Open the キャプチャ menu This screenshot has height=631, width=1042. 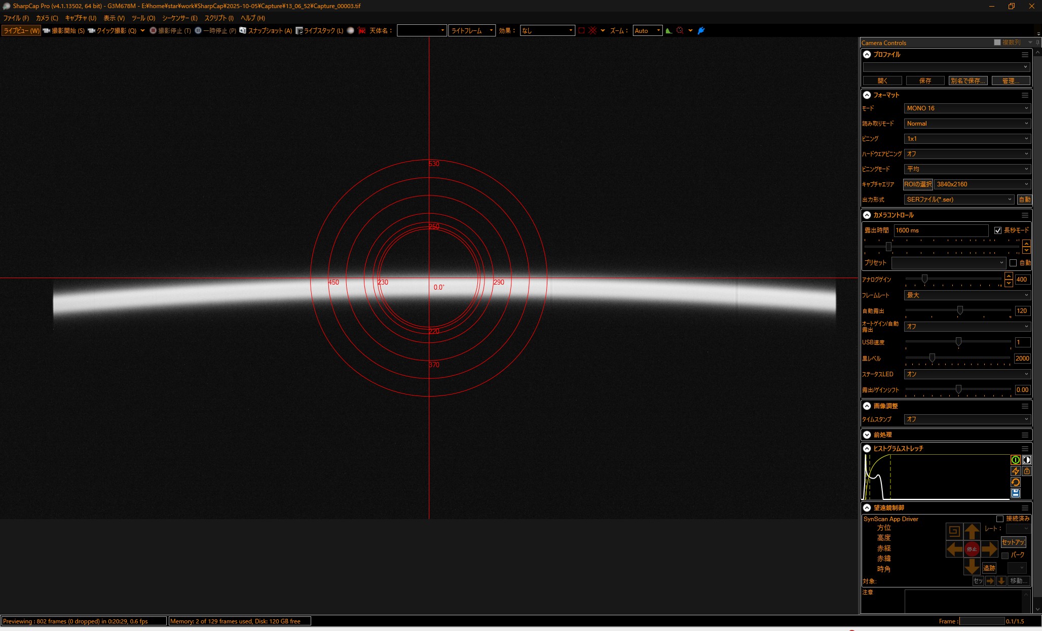[x=80, y=18]
